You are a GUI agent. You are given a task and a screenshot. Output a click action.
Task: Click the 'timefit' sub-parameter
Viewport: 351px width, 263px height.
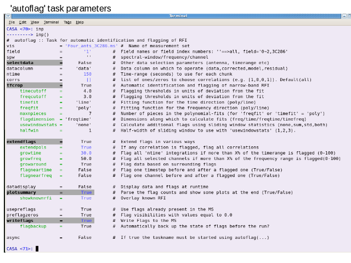(x=29, y=102)
